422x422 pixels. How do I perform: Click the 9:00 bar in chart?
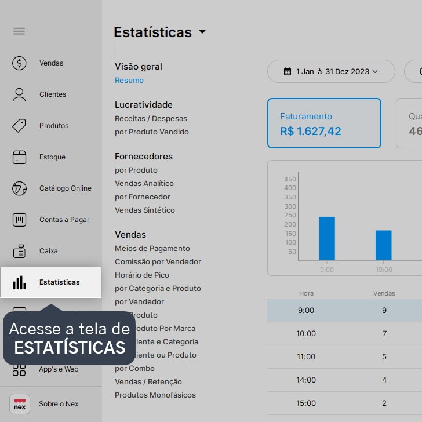point(327,238)
